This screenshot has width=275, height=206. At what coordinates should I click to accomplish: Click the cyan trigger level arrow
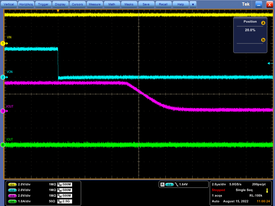pyautogui.click(x=270, y=63)
